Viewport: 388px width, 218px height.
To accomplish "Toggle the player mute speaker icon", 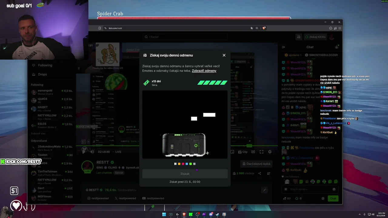I will click(x=92, y=152).
